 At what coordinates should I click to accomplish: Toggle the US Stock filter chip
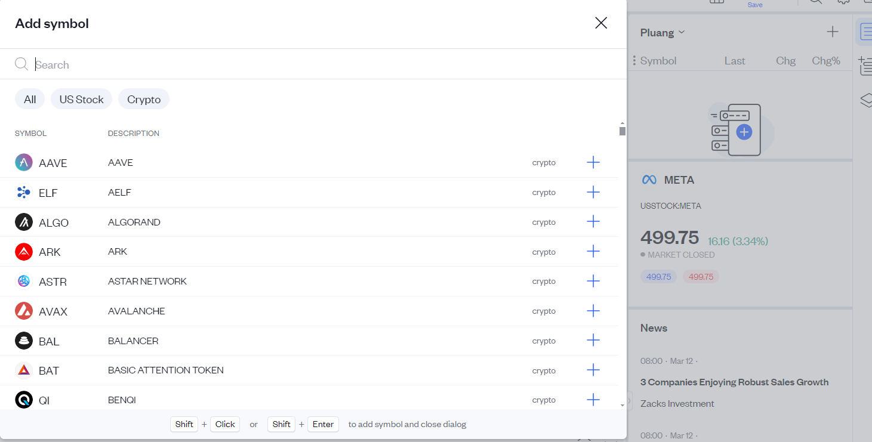(x=81, y=99)
